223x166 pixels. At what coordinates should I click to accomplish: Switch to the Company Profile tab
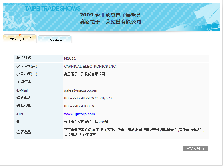pyautogui.click(x=20, y=39)
